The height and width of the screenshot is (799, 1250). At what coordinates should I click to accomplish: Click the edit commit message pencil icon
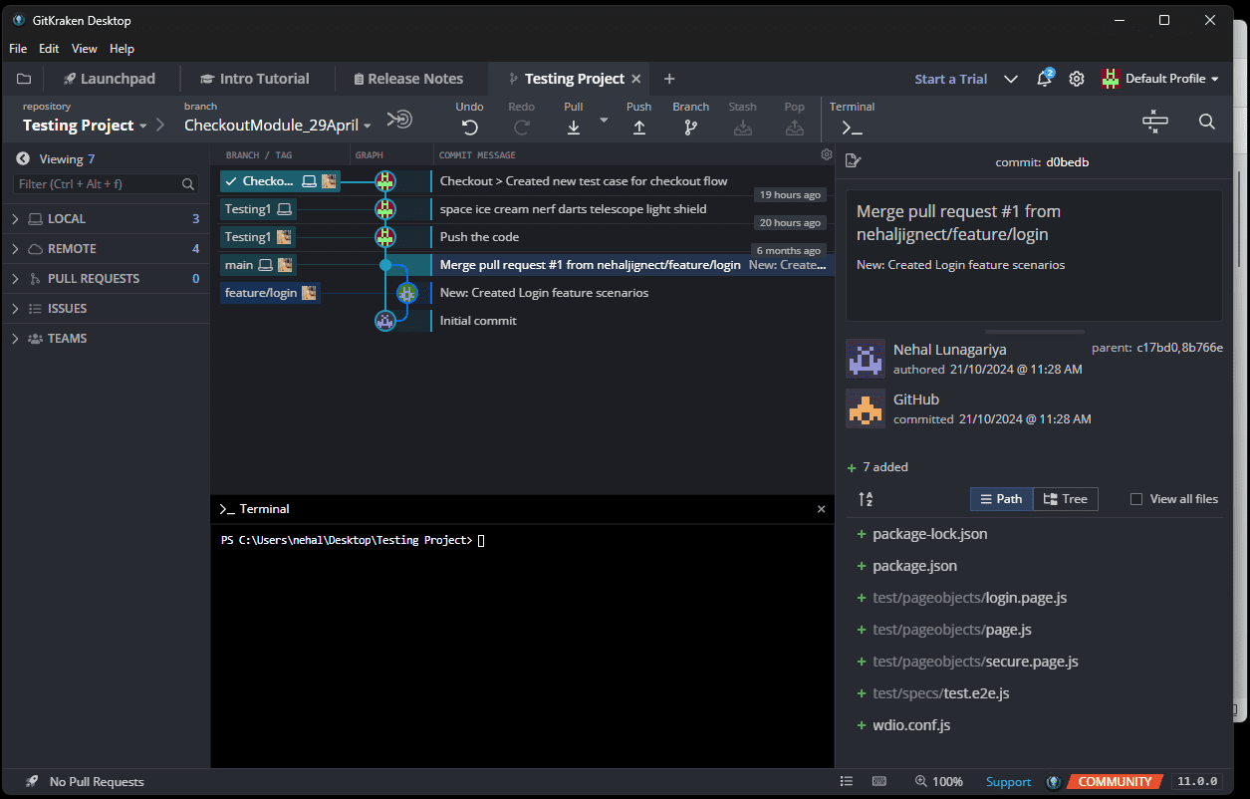click(x=853, y=160)
